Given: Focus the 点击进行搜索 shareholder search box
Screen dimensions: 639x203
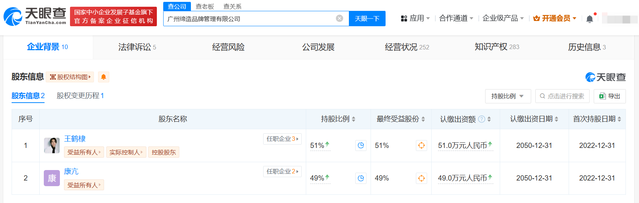Looking at the screenshot, I should 562,96.
